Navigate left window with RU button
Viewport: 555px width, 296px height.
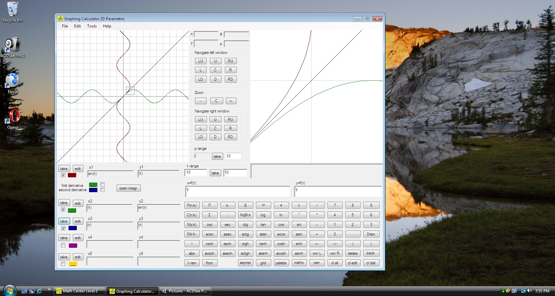coord(230,61)
